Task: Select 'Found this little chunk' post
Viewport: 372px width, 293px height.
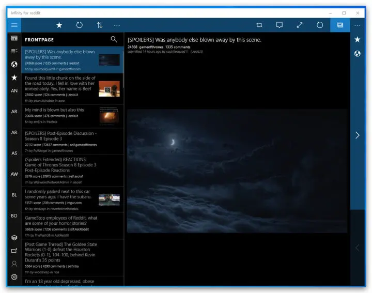Action: [72, 89]
